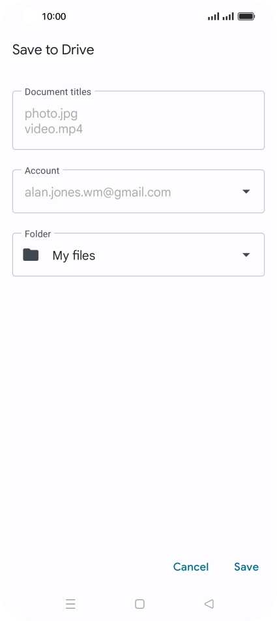Tap the Android back navigation triangle
Image resolution: width=277 pixels, height=621 pixels.
coord(209,603)
